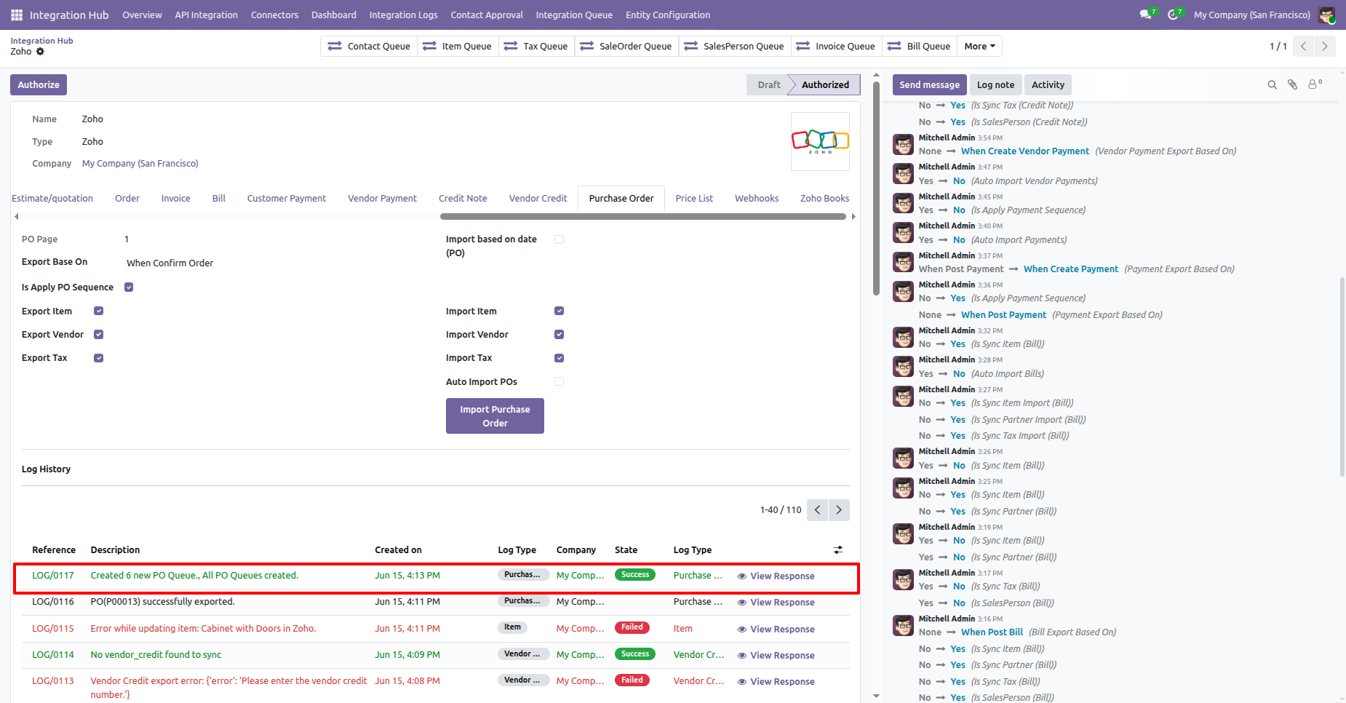Open Integration Logs menu
Image resolution: width=1346 pixels, height=703 pixels.
[403, 15]
